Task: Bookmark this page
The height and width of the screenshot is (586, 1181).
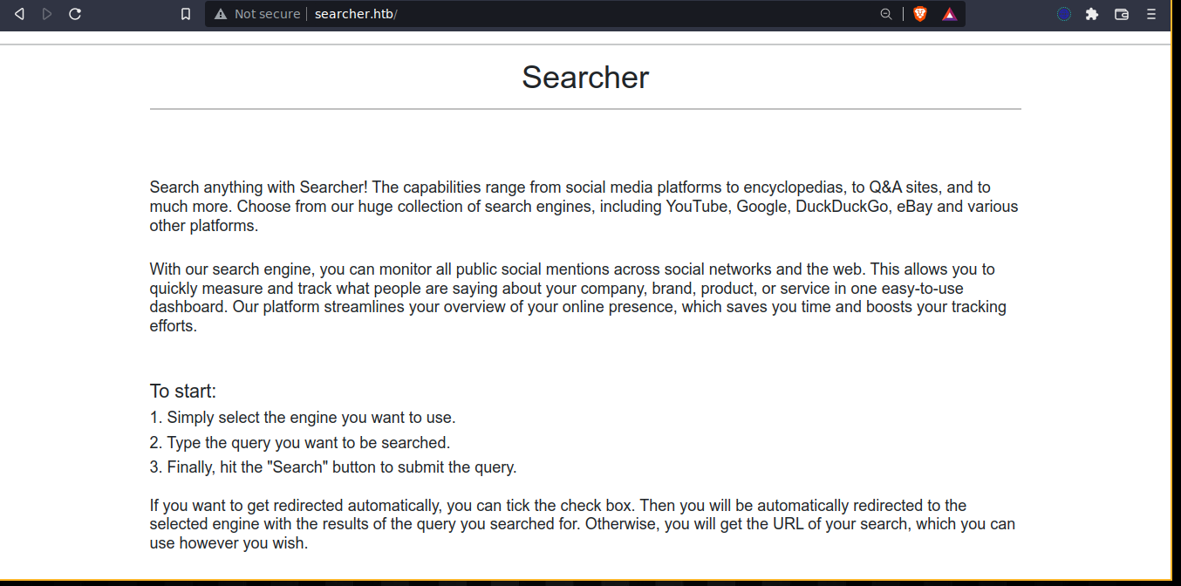Action: [186, 14]
